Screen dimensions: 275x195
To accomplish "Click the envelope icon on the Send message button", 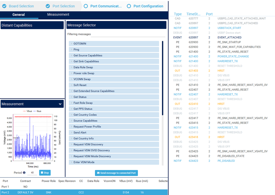I will click(x=98, y=173).
